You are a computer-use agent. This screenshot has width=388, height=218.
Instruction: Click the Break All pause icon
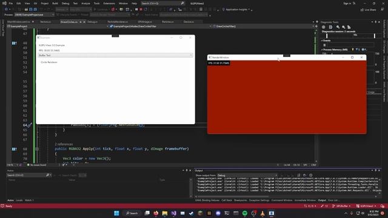point(136,10)
